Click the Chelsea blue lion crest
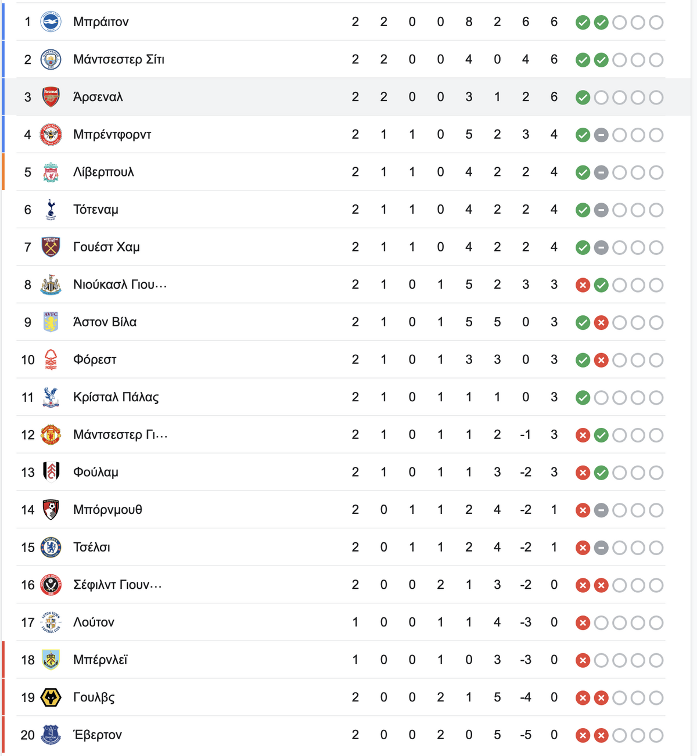This screenshot has height=756, width=697. pos(51,547)
